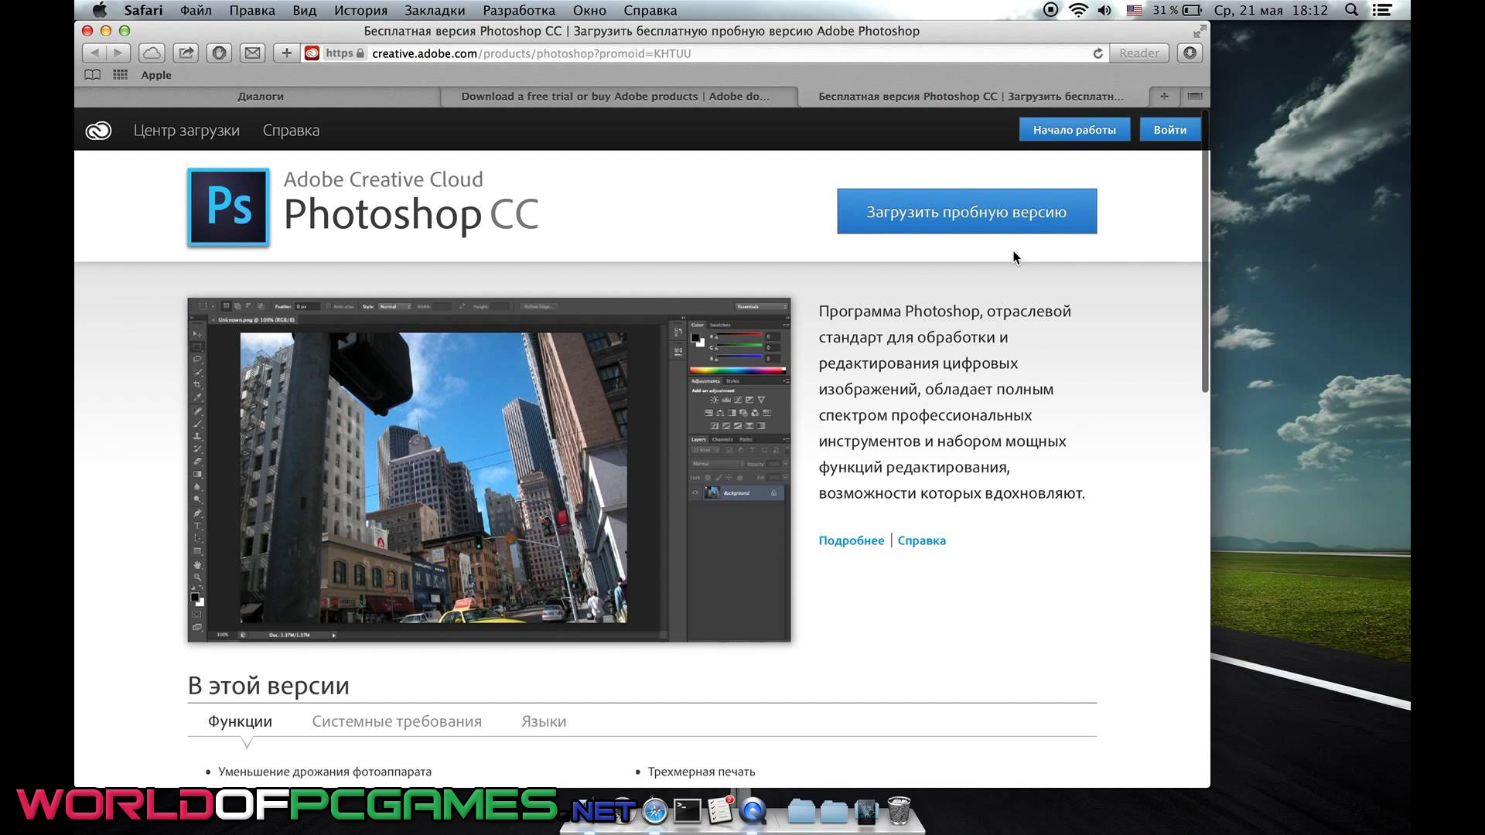
Task: Open a new tab with plus button
Action: [x=1164, y=97]
